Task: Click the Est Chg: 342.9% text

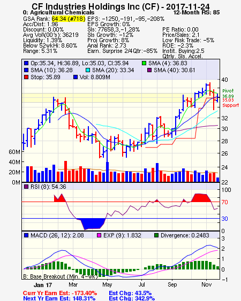Action: (x=132, y=298)
